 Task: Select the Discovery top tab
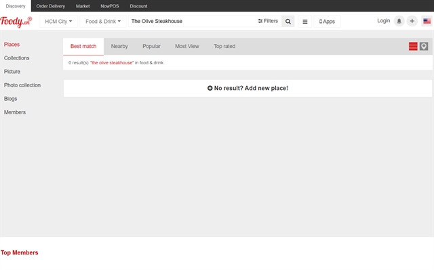pos(16,6)
